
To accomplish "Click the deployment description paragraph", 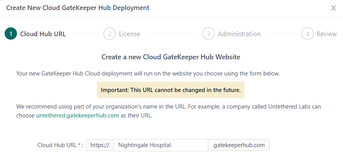I will click(148, 73).
